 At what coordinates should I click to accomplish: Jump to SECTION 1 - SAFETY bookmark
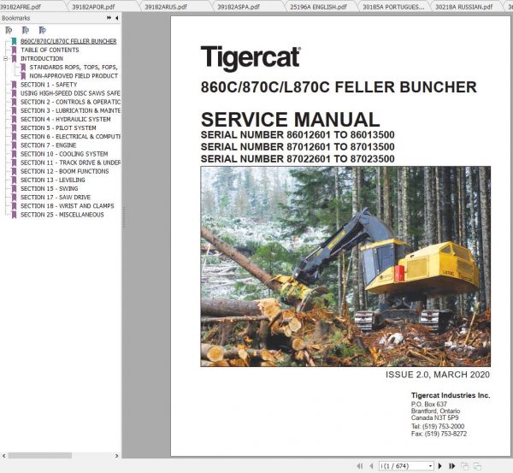tap(49, 85)
